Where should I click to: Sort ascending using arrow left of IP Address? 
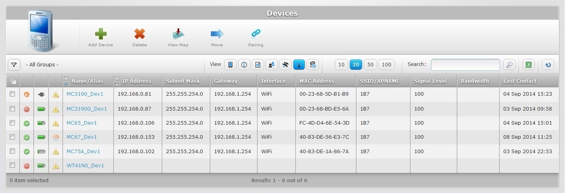pyautogui.click(x=117, y=78)
